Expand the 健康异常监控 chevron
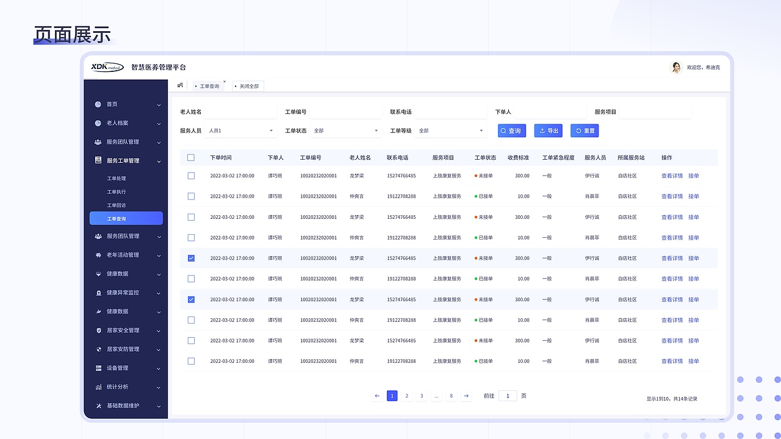 tap(159, 293)
